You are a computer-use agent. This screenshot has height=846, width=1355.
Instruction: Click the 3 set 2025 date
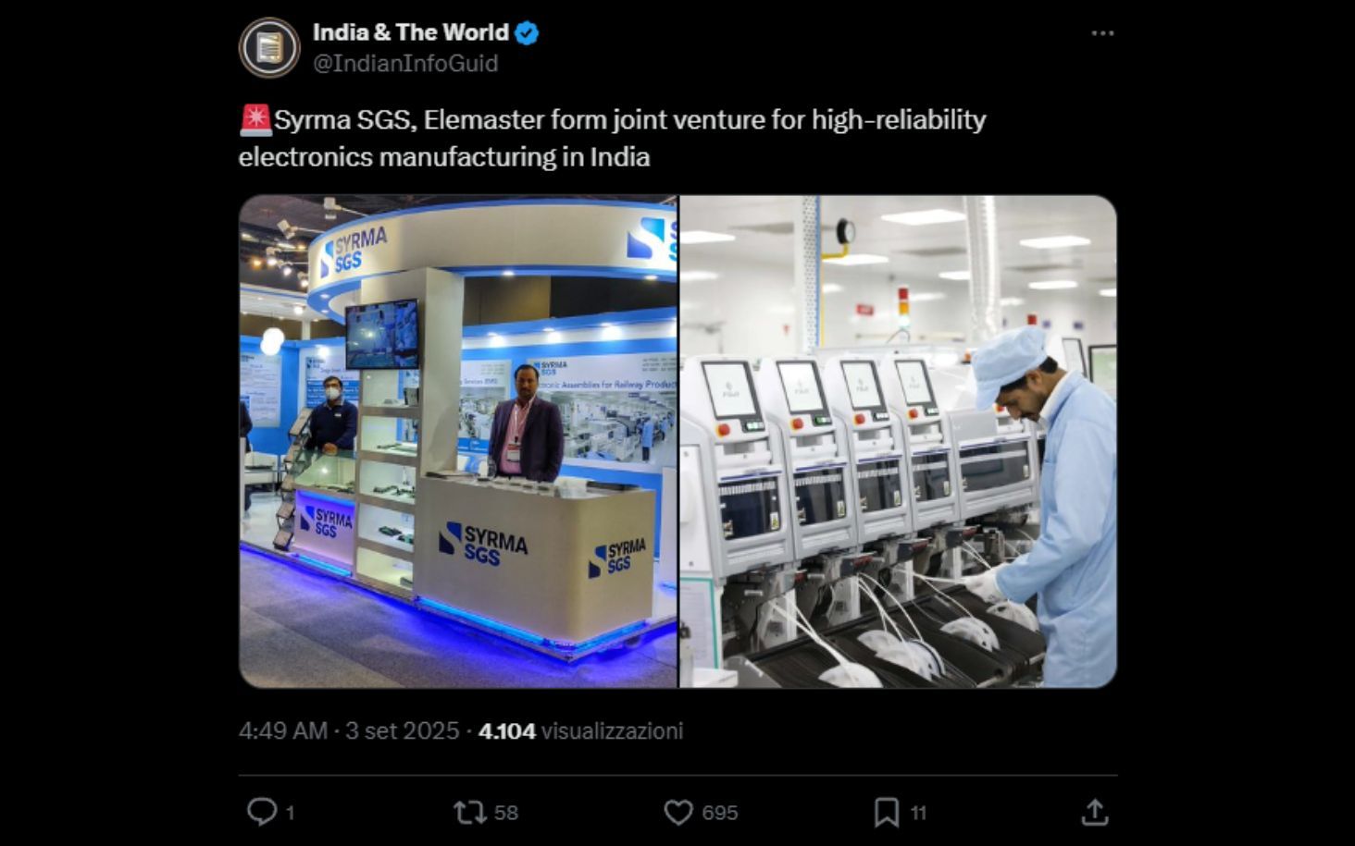point(402,730)
